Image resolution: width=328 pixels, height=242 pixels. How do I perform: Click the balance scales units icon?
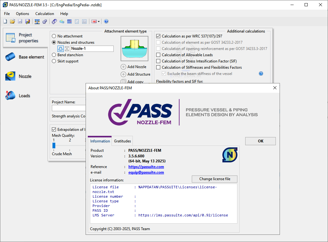pos(37,22)
